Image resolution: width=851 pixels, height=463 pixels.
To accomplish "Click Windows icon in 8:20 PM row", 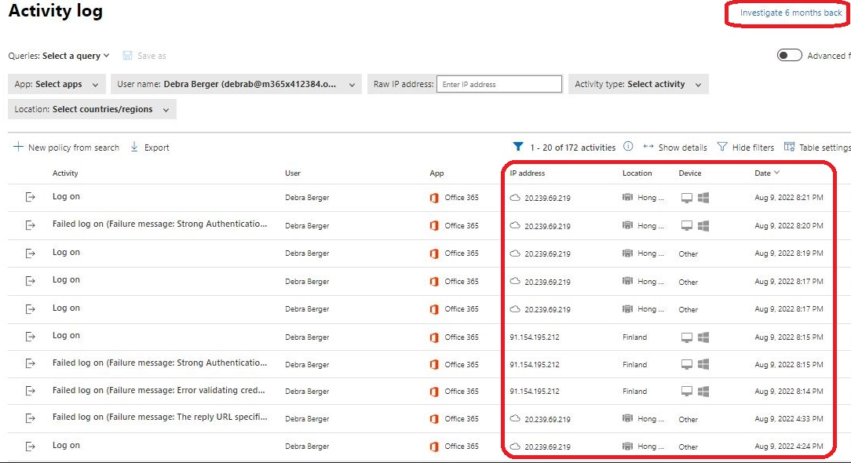I will [x=703, y=225].
